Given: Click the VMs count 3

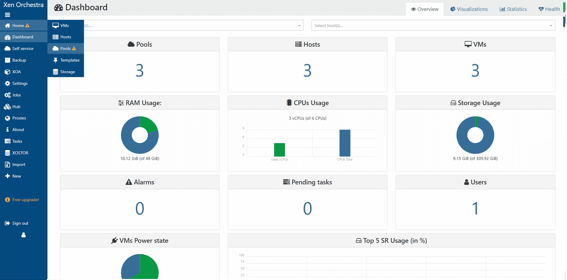Looking at the screenshot, I should coord(475,71).
